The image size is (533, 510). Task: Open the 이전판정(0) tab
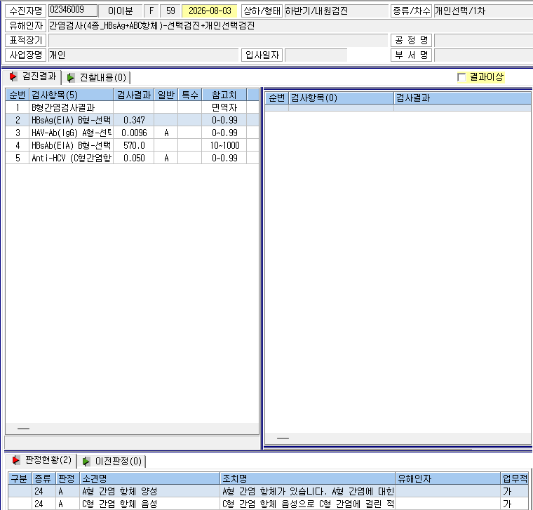click(112, 462)
